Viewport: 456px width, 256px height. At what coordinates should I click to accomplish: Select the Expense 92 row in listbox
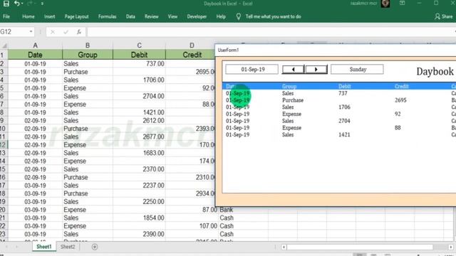[x=339, y=114]
